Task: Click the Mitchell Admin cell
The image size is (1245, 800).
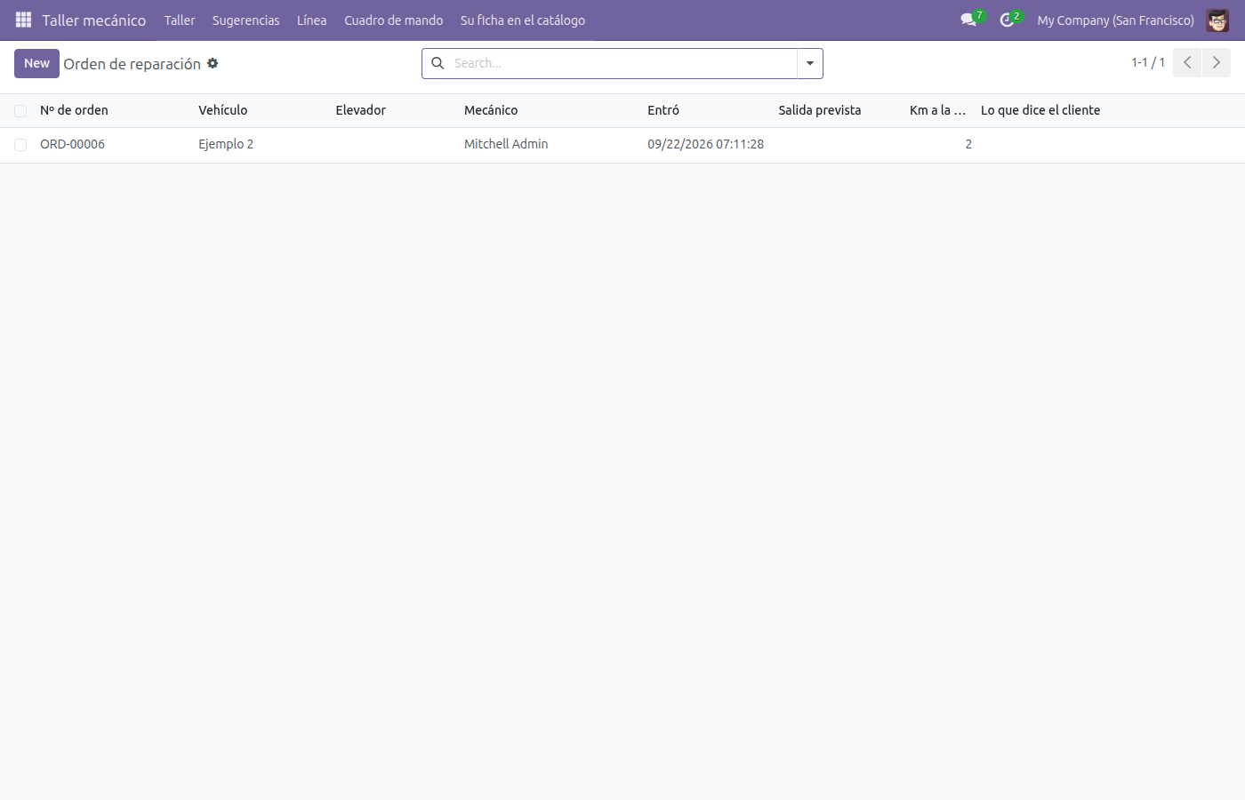Action: click(x=506, y=144)
